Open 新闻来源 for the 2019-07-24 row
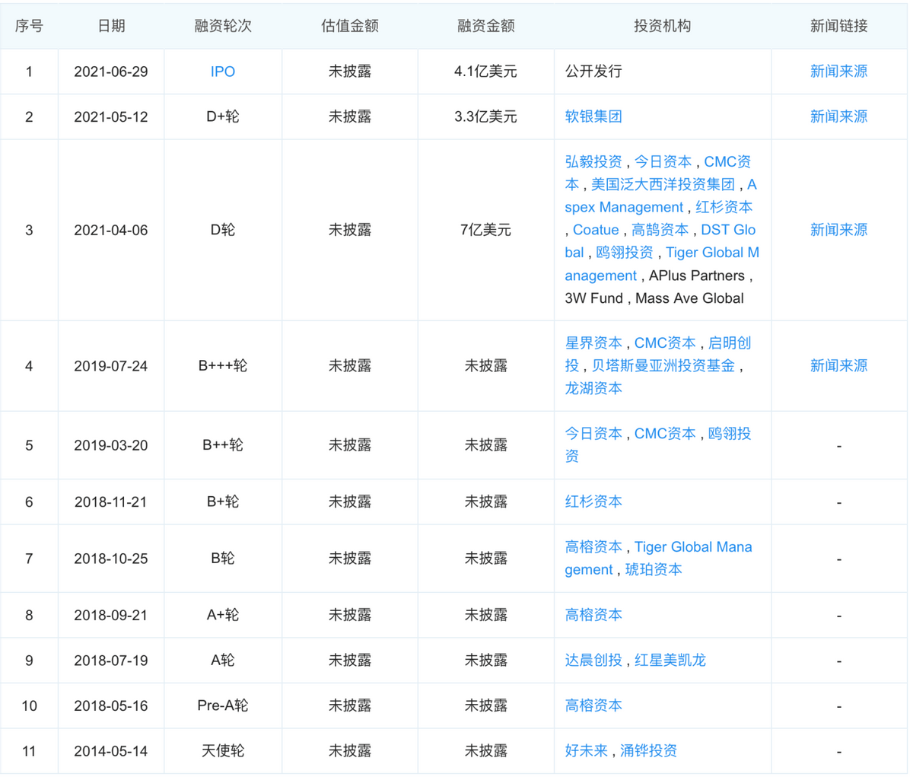913x777 pixels. click(x=838, y=366)
